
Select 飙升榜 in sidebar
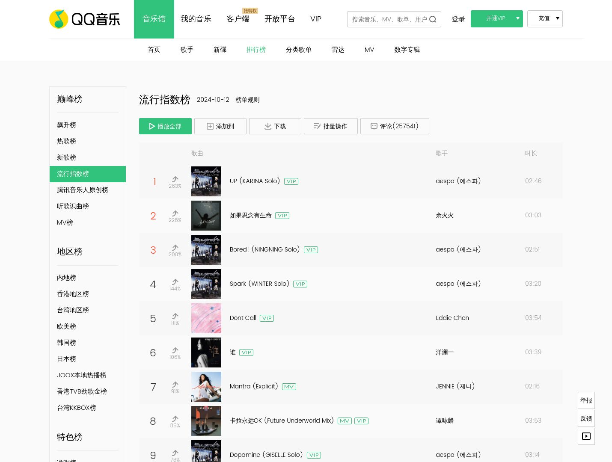[x=66, y=125]
